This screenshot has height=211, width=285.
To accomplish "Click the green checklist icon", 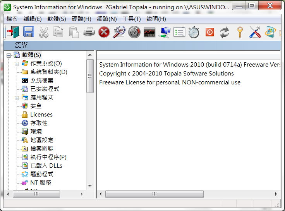I will point(179,32).
